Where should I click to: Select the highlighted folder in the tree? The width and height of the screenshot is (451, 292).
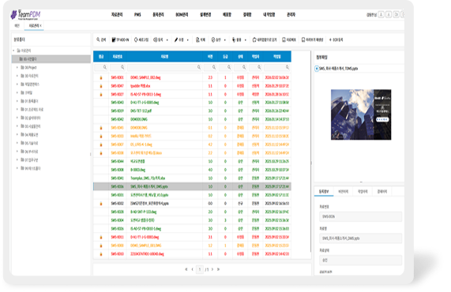click(x=51, y=59)
